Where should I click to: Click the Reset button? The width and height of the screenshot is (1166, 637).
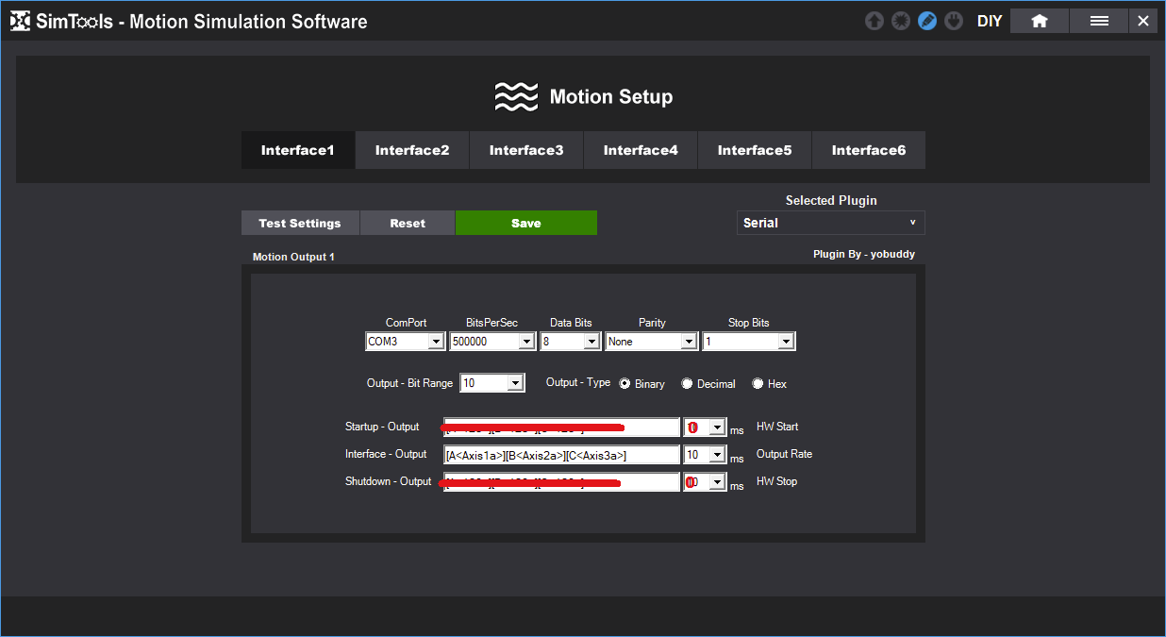pyautogui.click(x=408, y=223)
